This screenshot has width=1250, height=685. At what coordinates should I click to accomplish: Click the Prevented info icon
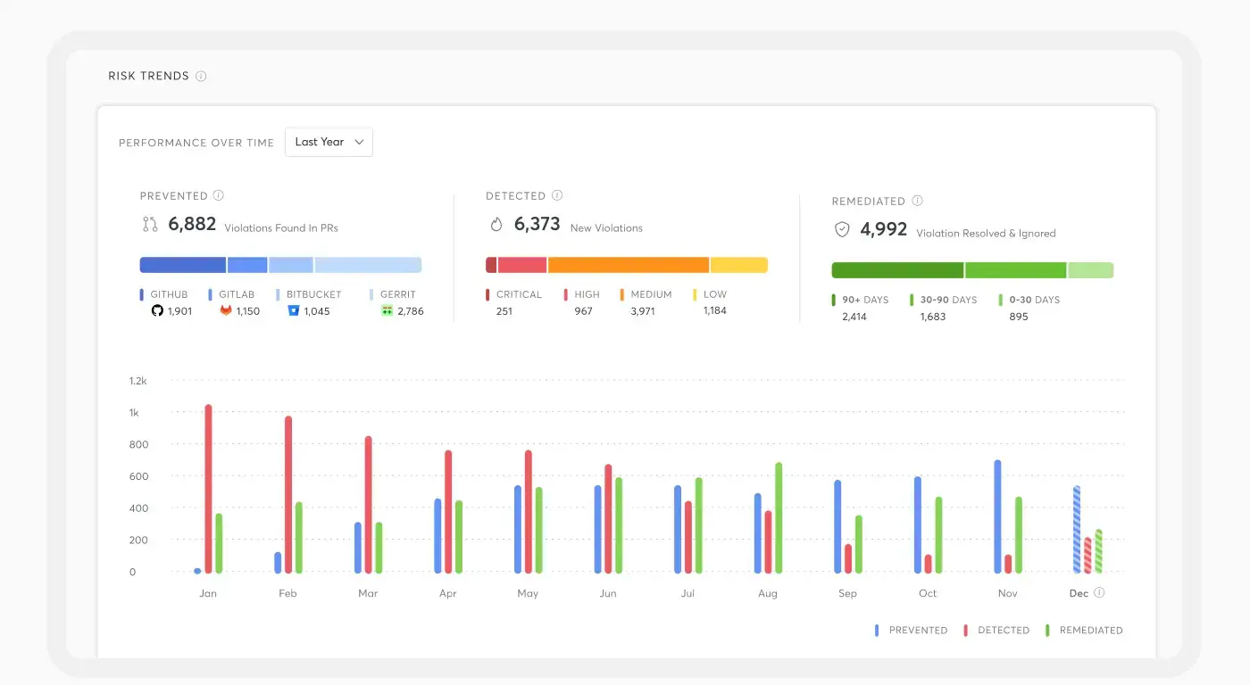point(219,196)
